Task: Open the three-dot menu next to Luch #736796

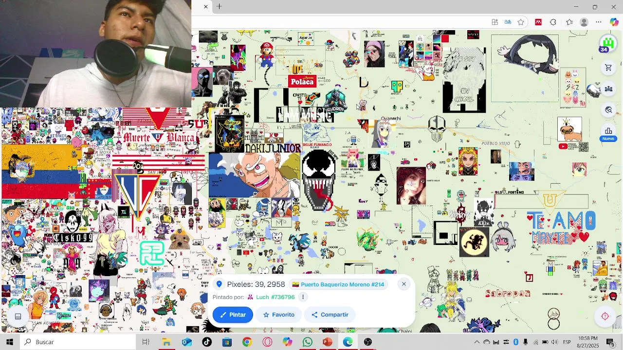Action: coord(303,297)
